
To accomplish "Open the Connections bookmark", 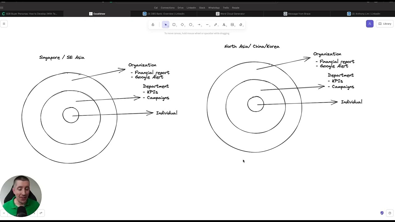I will [x=168, y=8].
